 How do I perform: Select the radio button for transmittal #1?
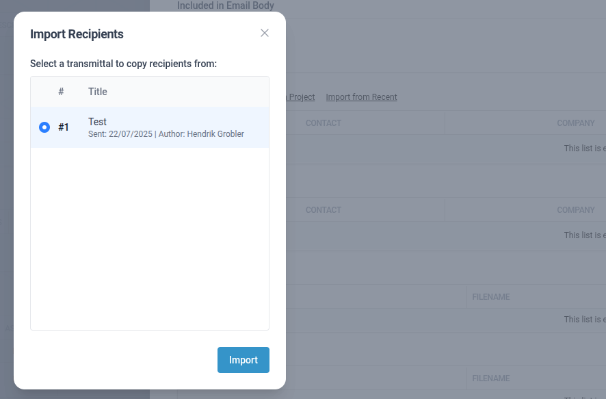point(44,127)
